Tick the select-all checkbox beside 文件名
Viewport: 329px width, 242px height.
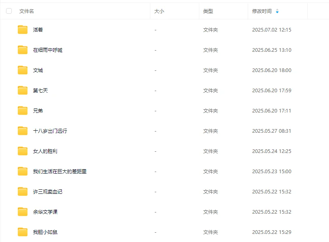pyautogui.click(x=9, y=11)
